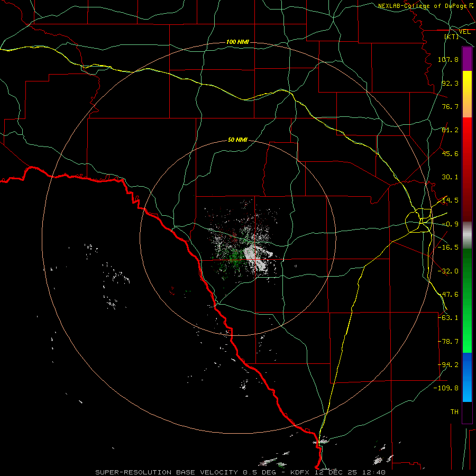The image size is (476, 476).
Task: Click the 100 NMI range ring label
Action: tap(237, 42)
